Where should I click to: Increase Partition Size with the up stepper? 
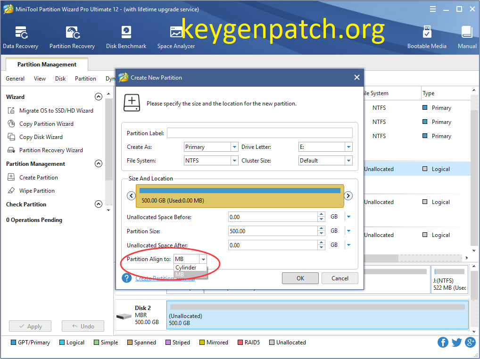[x=321, y=228]
